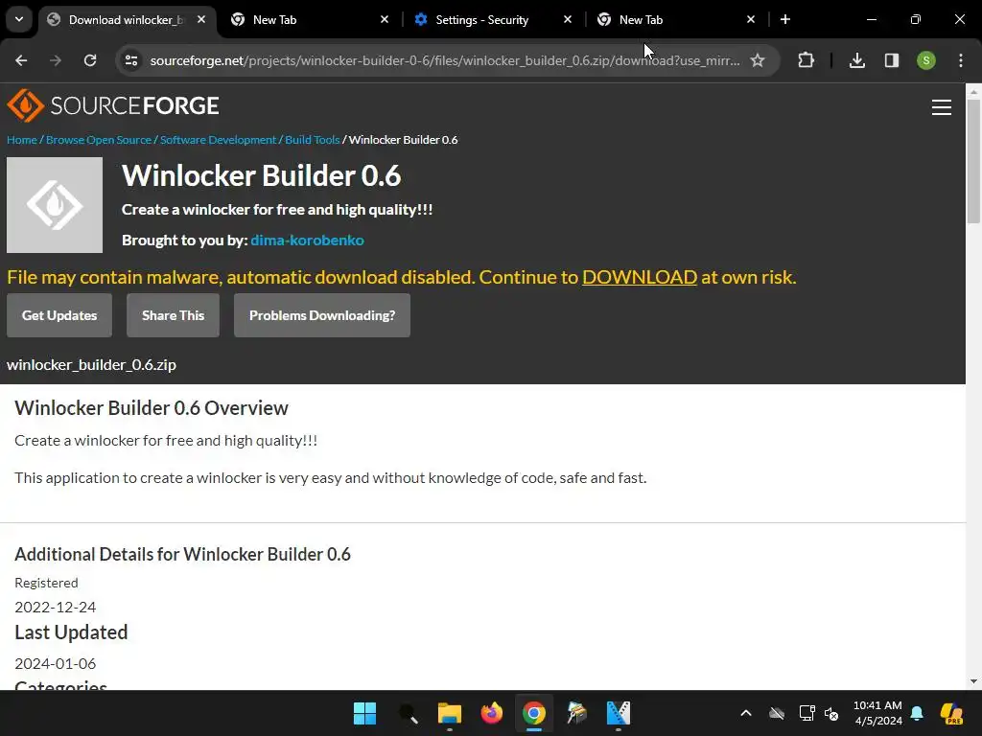This screenshot has width=982, height=736.
Task: Open the SourceForge hamburger menu
Action: click(942, 107)
